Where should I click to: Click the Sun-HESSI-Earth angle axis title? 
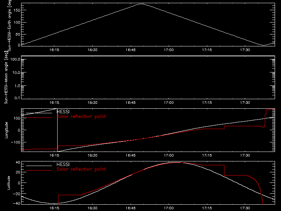tap(10, 25)
